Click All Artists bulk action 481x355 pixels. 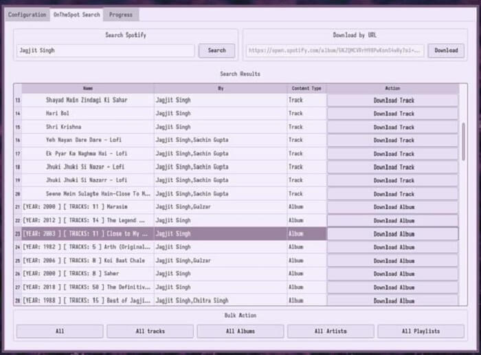[331, 331]
